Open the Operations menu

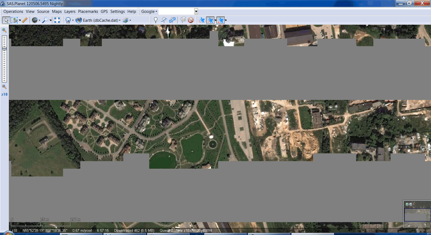tap(13, 12)
